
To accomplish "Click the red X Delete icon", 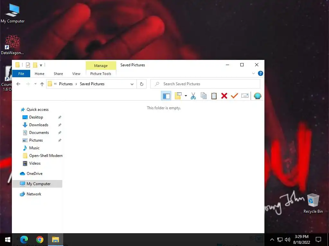I will click(224, 96).
